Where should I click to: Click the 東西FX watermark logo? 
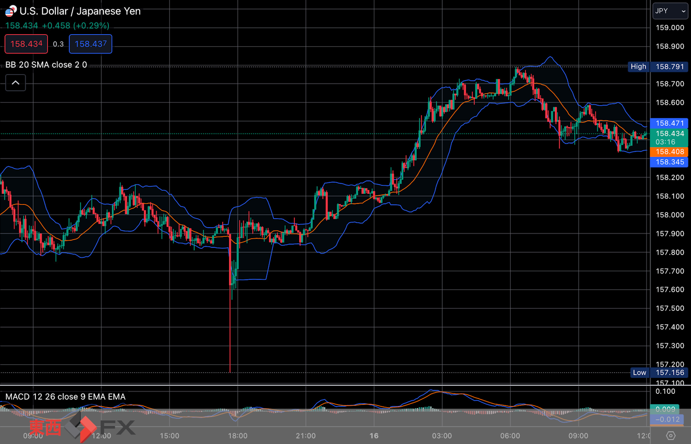pos(82,427)
